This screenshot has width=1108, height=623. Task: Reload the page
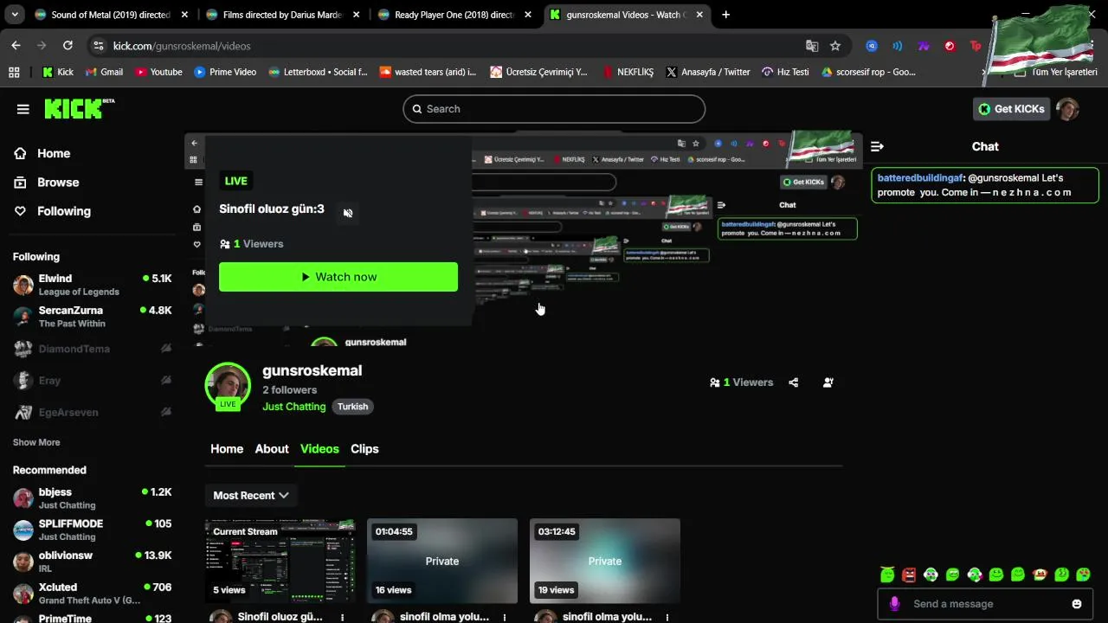[68, 46]
